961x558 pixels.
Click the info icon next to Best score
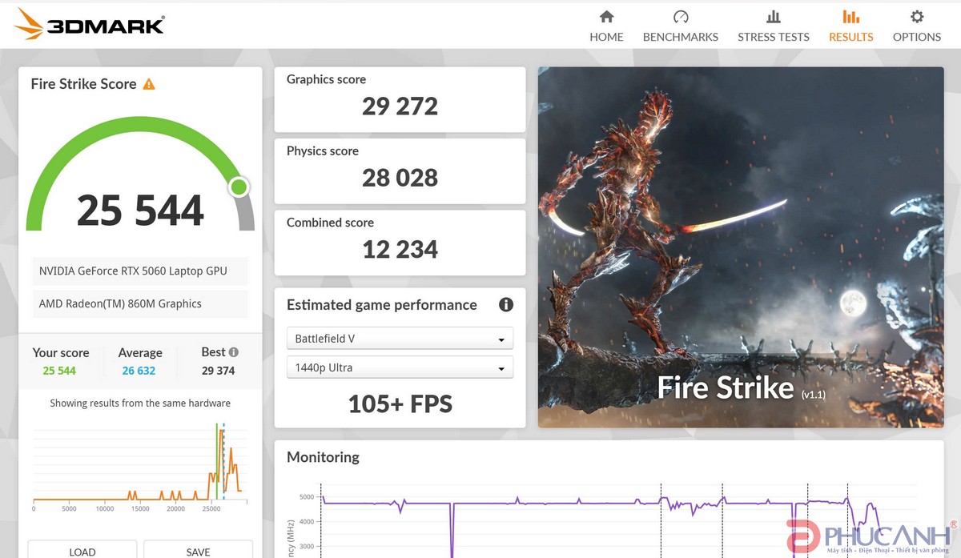point(234,351)
